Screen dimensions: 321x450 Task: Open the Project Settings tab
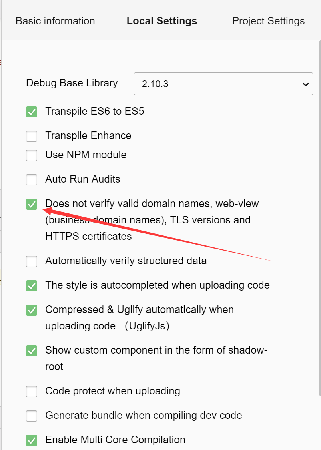tap(268, 21)
